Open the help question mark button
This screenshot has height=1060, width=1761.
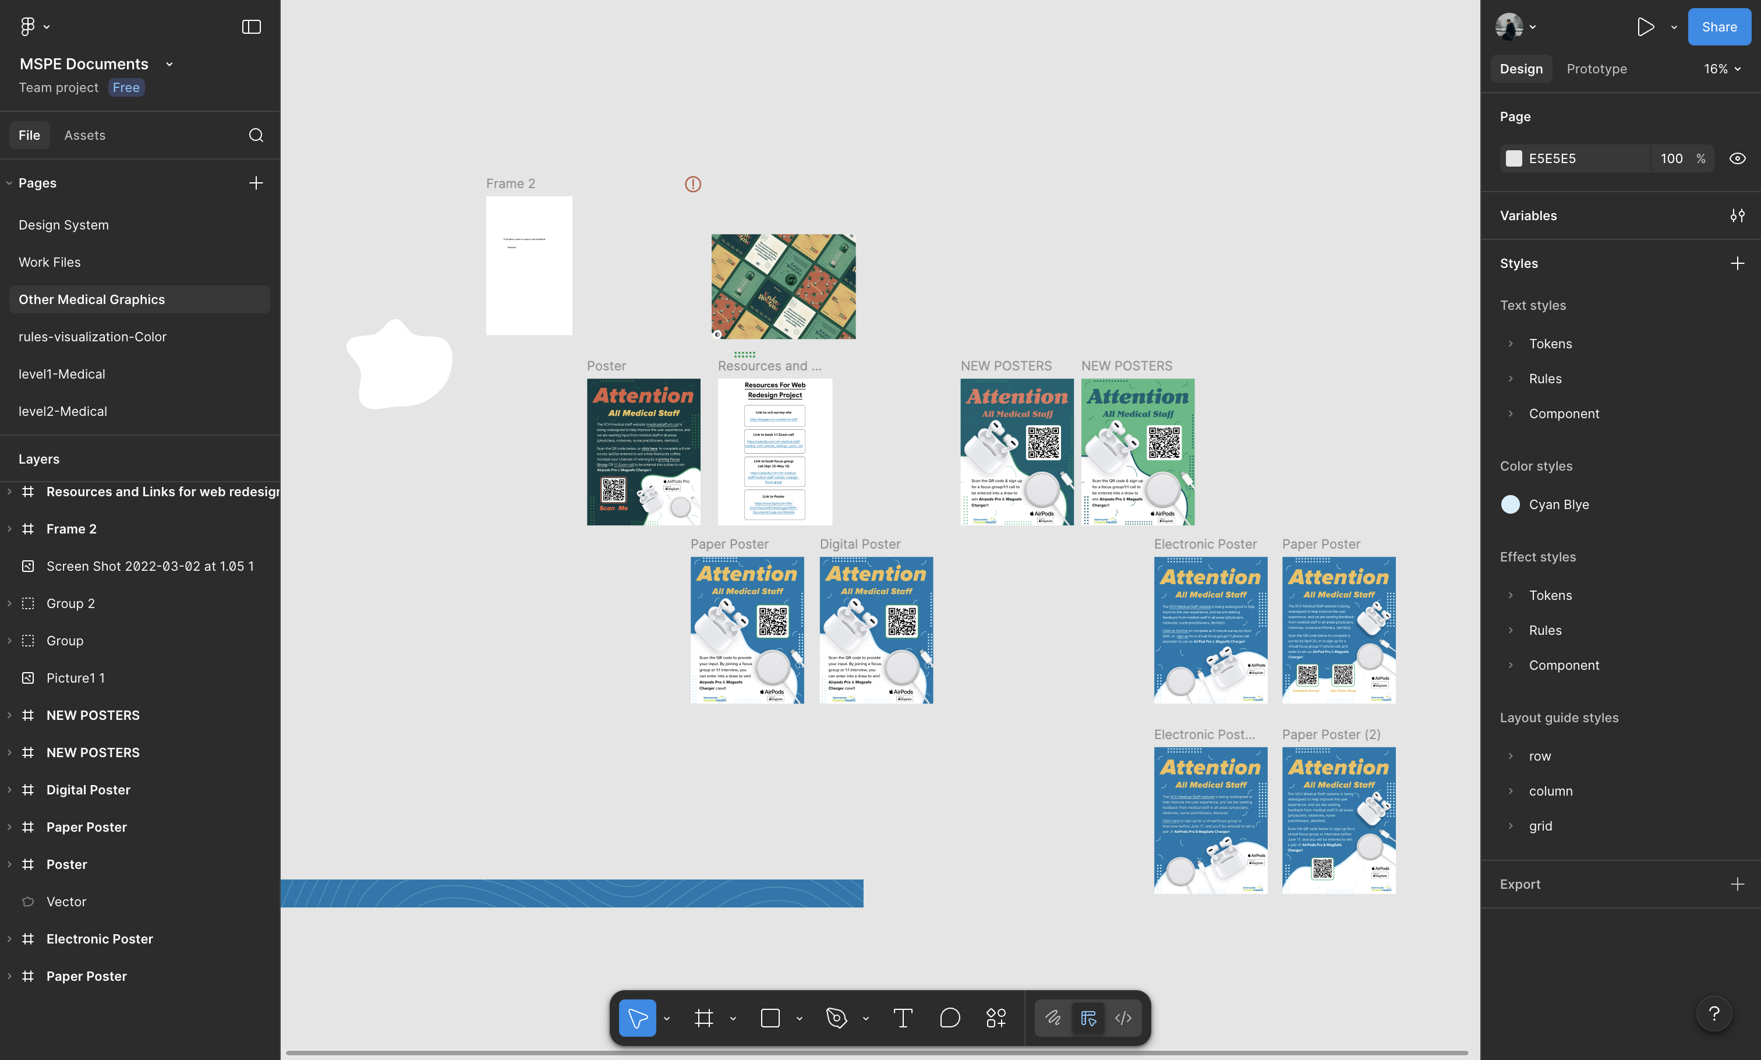[x=1714, y=1013]
